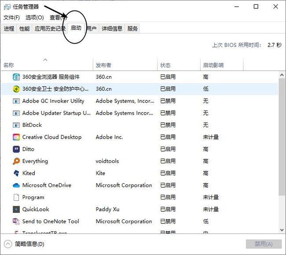Select the 360安全卫士 安全防护中心 name
286x255 pixels.
(55, 89)
